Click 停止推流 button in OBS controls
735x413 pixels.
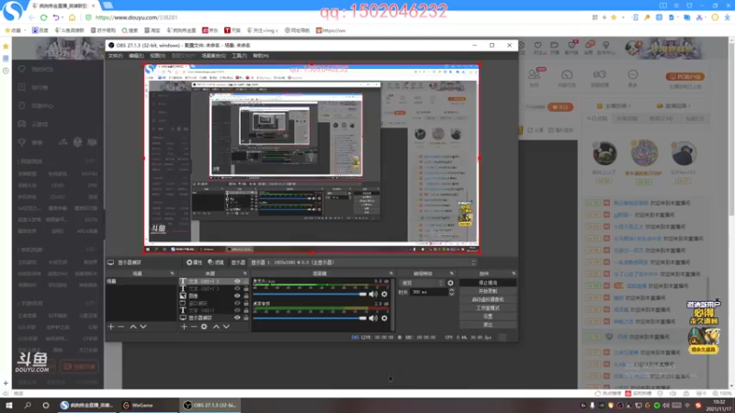[488, 283]
